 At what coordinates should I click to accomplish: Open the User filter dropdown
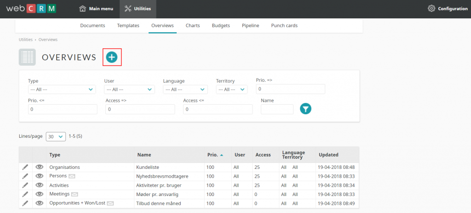pos(129,90)
